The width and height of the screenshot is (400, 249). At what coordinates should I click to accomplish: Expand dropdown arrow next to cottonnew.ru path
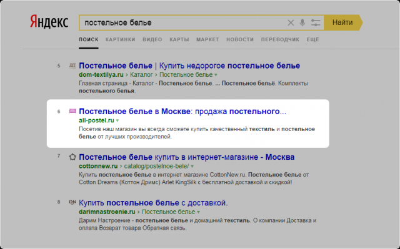[192, 167]
